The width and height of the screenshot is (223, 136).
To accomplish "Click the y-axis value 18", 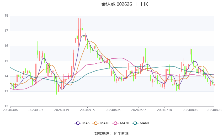I will 6,16.
